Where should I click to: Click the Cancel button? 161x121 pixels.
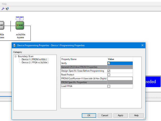(105, 115)
